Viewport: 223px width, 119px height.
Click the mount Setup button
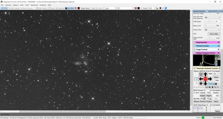click(x=216, y=77)
